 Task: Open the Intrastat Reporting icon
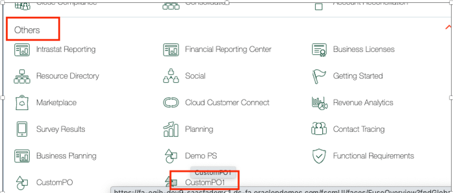pyautogui.click(x=22, y=49)
